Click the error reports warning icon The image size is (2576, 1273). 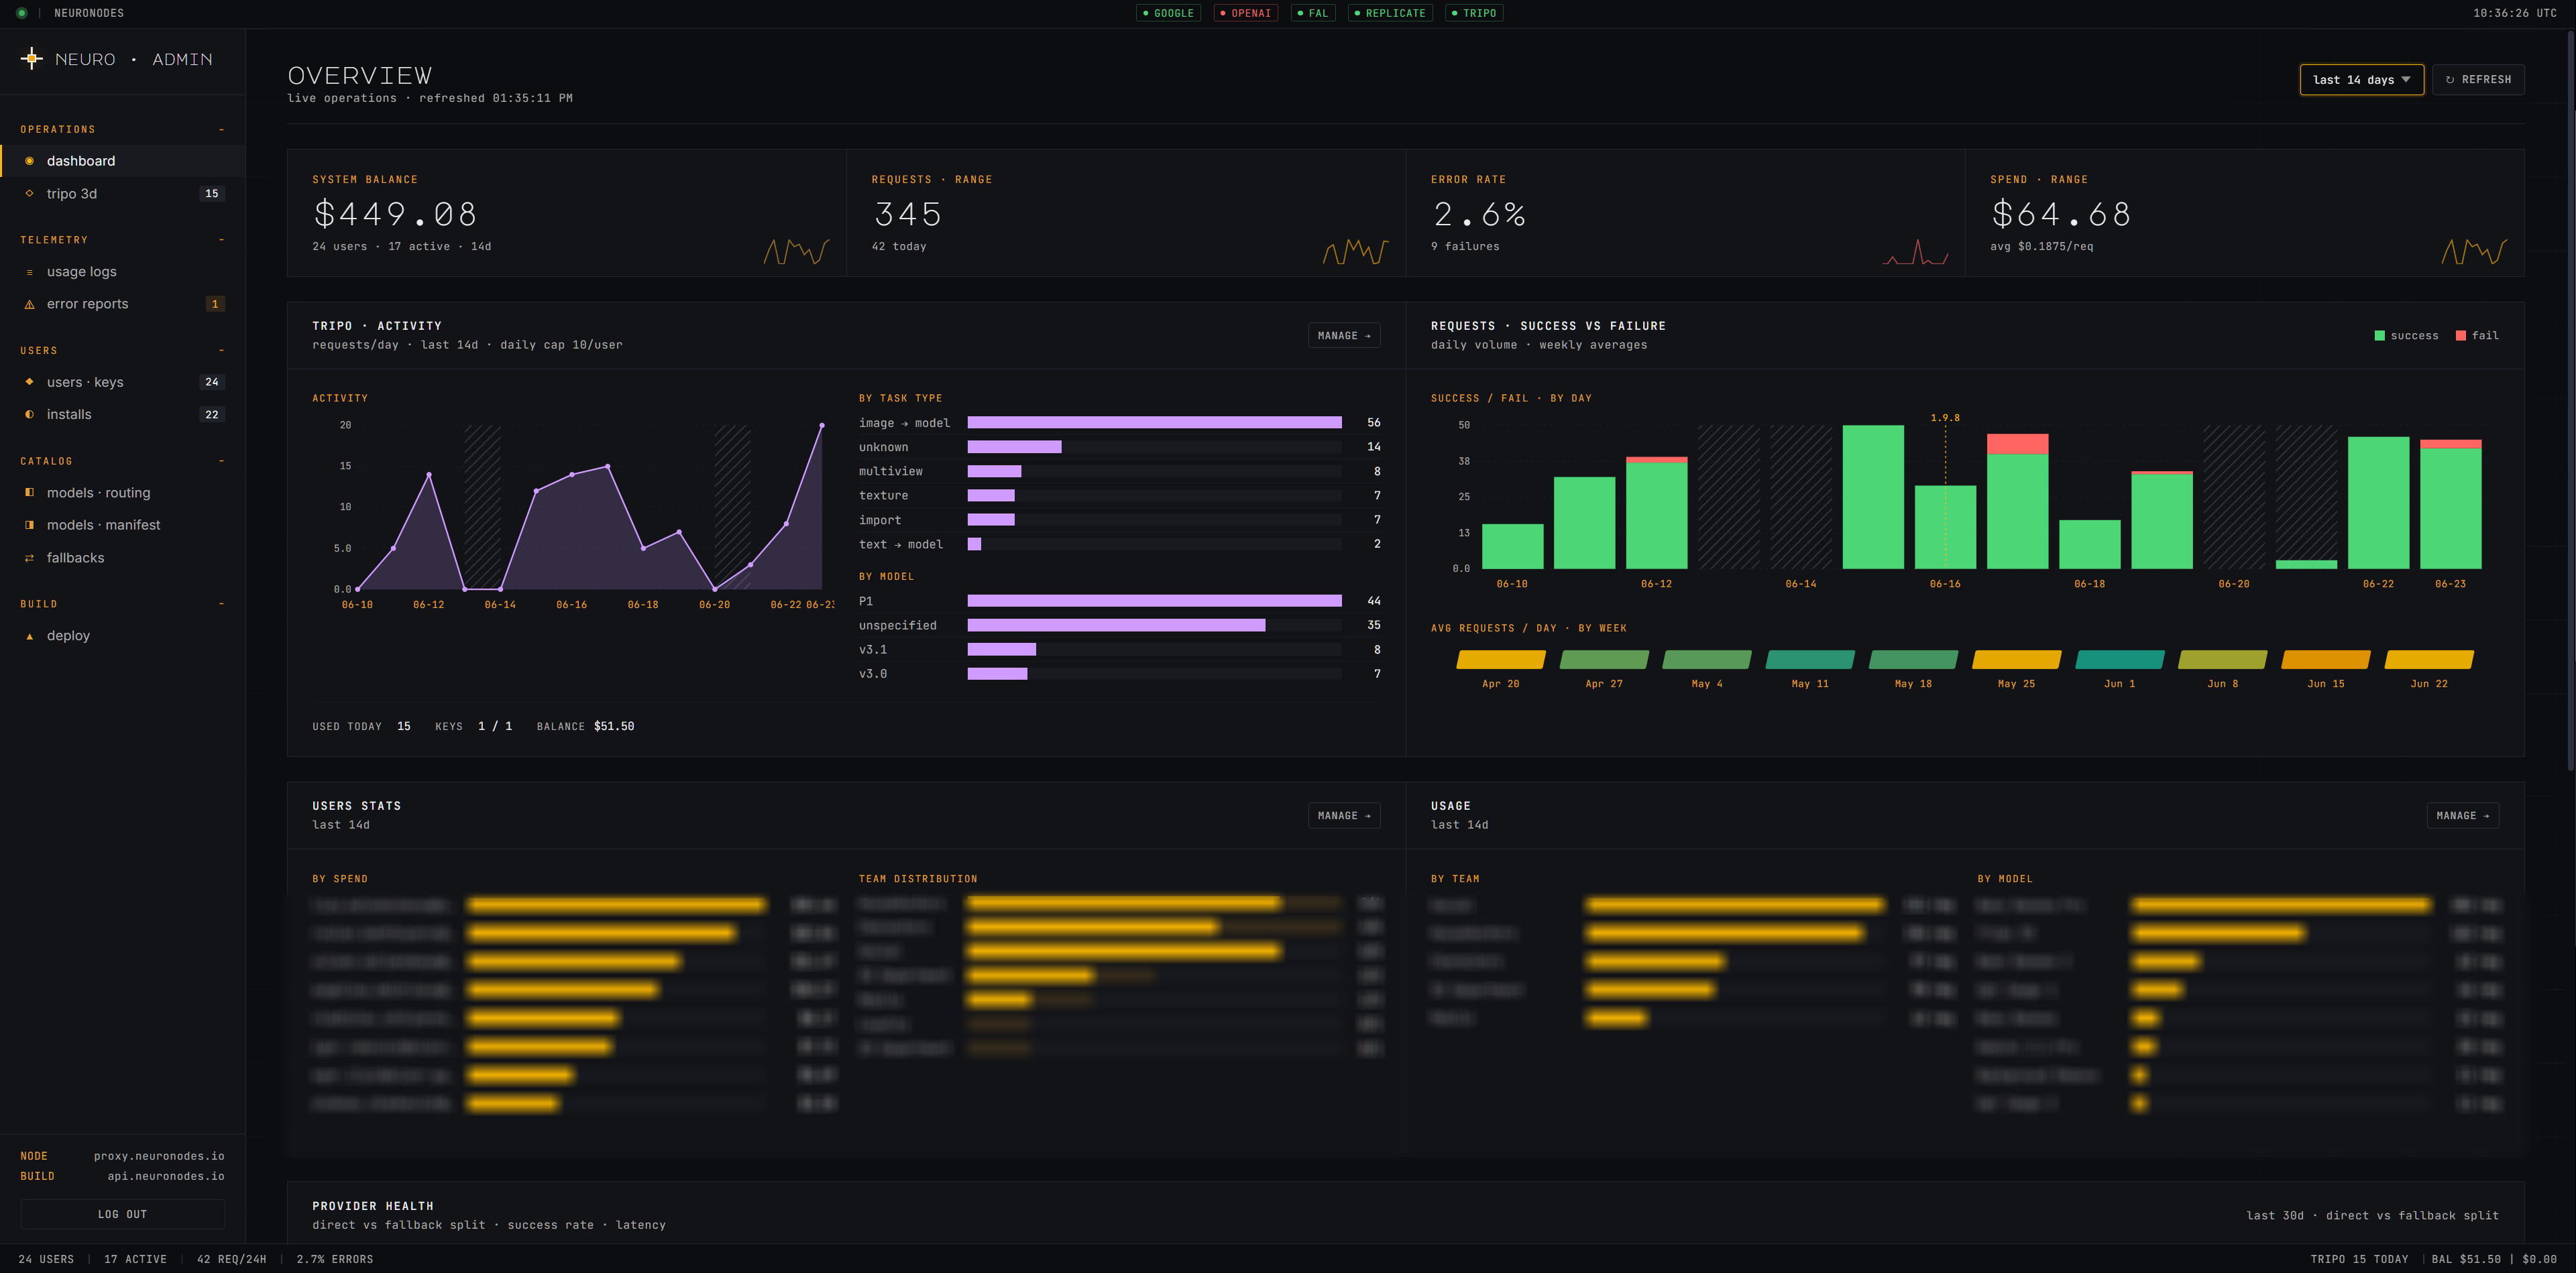29,305
